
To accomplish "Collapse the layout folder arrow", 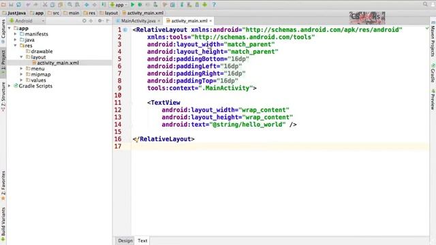I will click(x=21, y=57).
